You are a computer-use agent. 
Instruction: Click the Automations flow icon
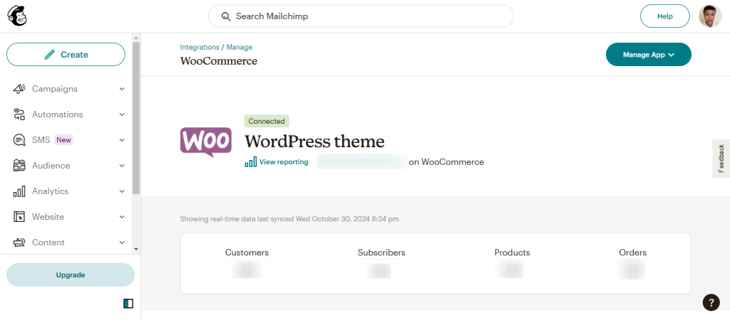19,115
